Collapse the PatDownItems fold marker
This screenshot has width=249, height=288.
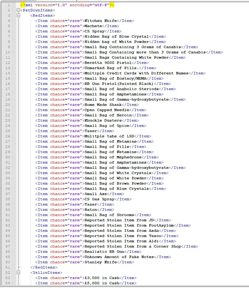pyautogui.click(x=18, y=10)
